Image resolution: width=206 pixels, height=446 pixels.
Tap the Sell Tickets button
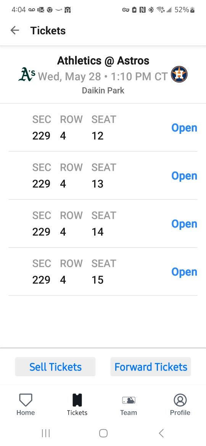pyautogui.click(x=55, y=367)
